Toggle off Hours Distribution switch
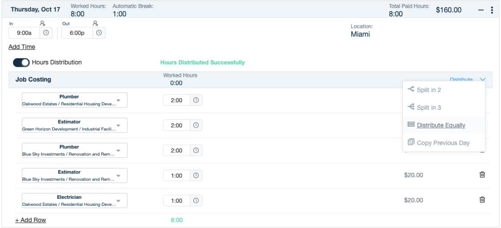Viewport: 501px width, 228px height. click(21, 62)
